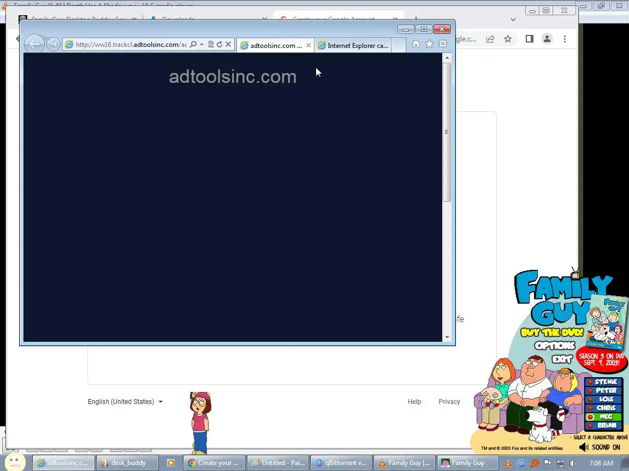
Task: Click VLC cone icon in system tray
Action: click(x=508, y=463)
